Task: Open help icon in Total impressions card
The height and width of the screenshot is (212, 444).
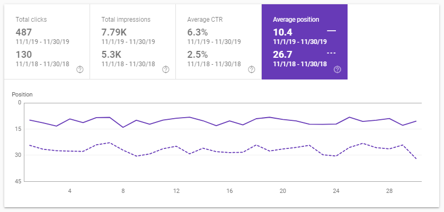Action: coord(165,69)
